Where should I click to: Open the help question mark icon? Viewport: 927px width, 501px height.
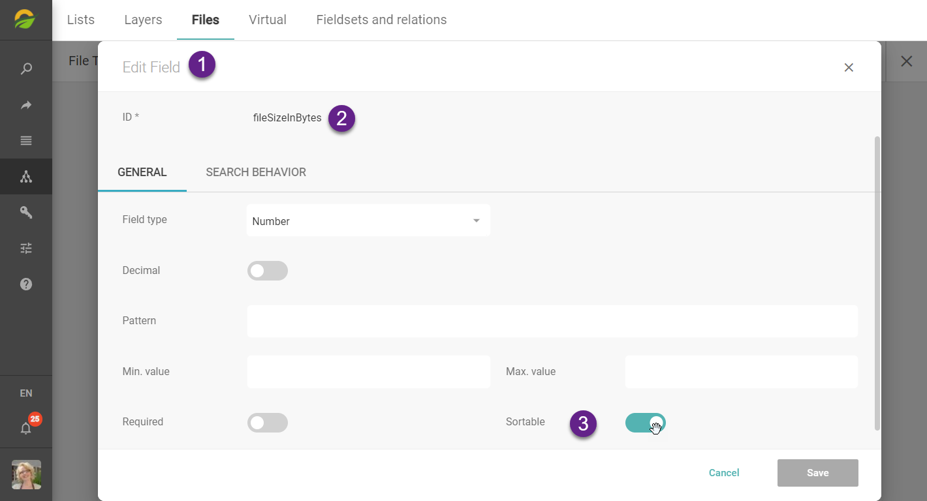click(26, 284)
